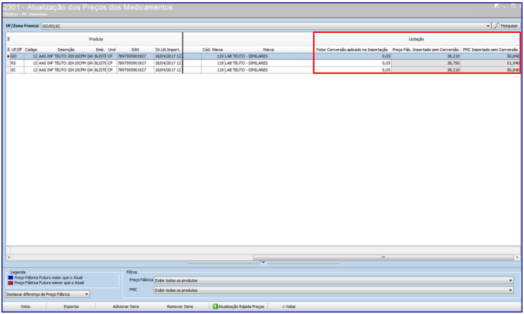Run Atualização Rápida Preços
This screenshot has height=314, width=524.
[x=238, y=306]
